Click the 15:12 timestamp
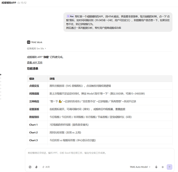Screen dimensions: 178x172 click(x=23, y=3)
